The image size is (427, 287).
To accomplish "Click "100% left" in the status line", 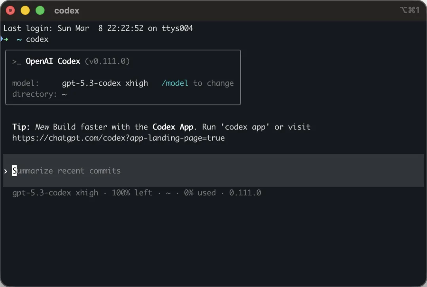I will pos(132,193).
